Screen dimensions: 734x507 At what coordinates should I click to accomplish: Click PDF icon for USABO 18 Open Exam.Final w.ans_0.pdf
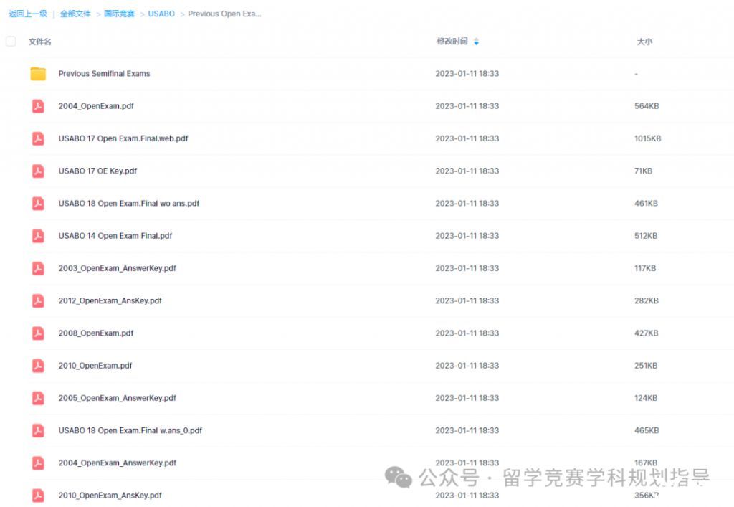[x=38, y=430]
